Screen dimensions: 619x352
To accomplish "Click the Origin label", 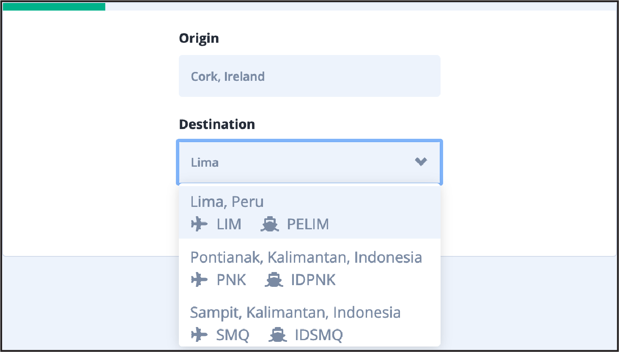I will point(199,38).
